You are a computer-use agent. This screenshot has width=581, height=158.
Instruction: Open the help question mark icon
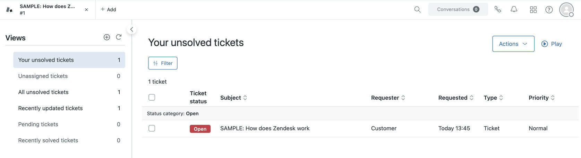click(549, 10)
